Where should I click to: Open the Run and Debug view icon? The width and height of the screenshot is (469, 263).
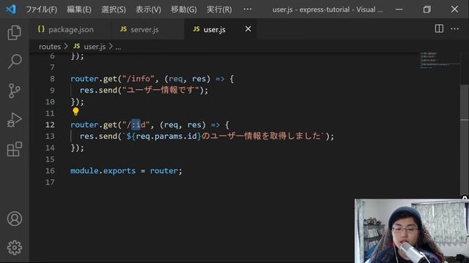(x=14, y=120)
